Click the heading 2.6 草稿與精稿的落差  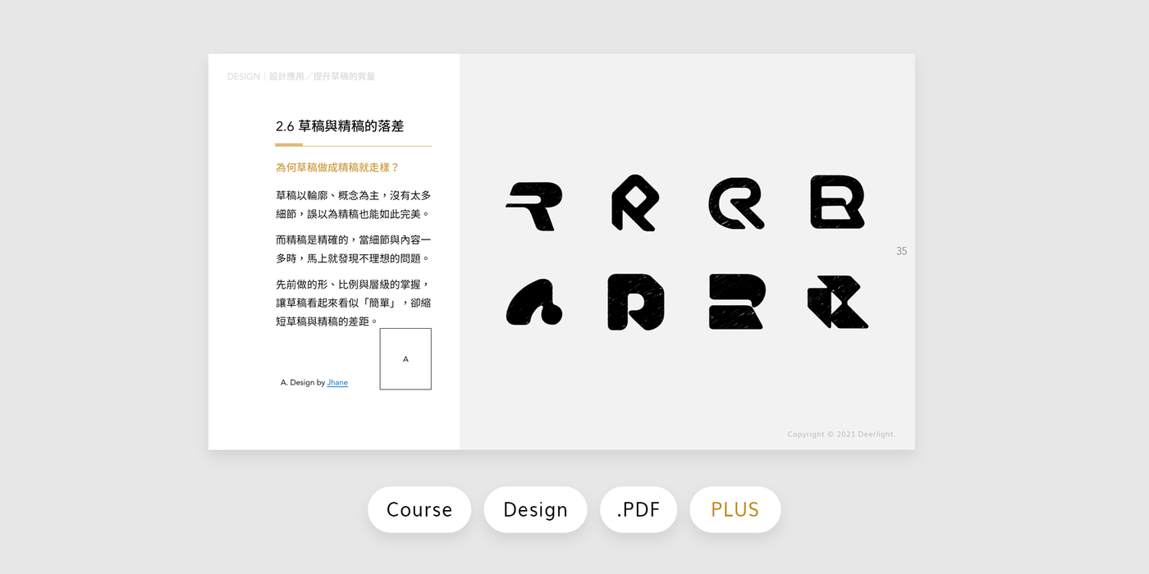click(x=340, y=126)
